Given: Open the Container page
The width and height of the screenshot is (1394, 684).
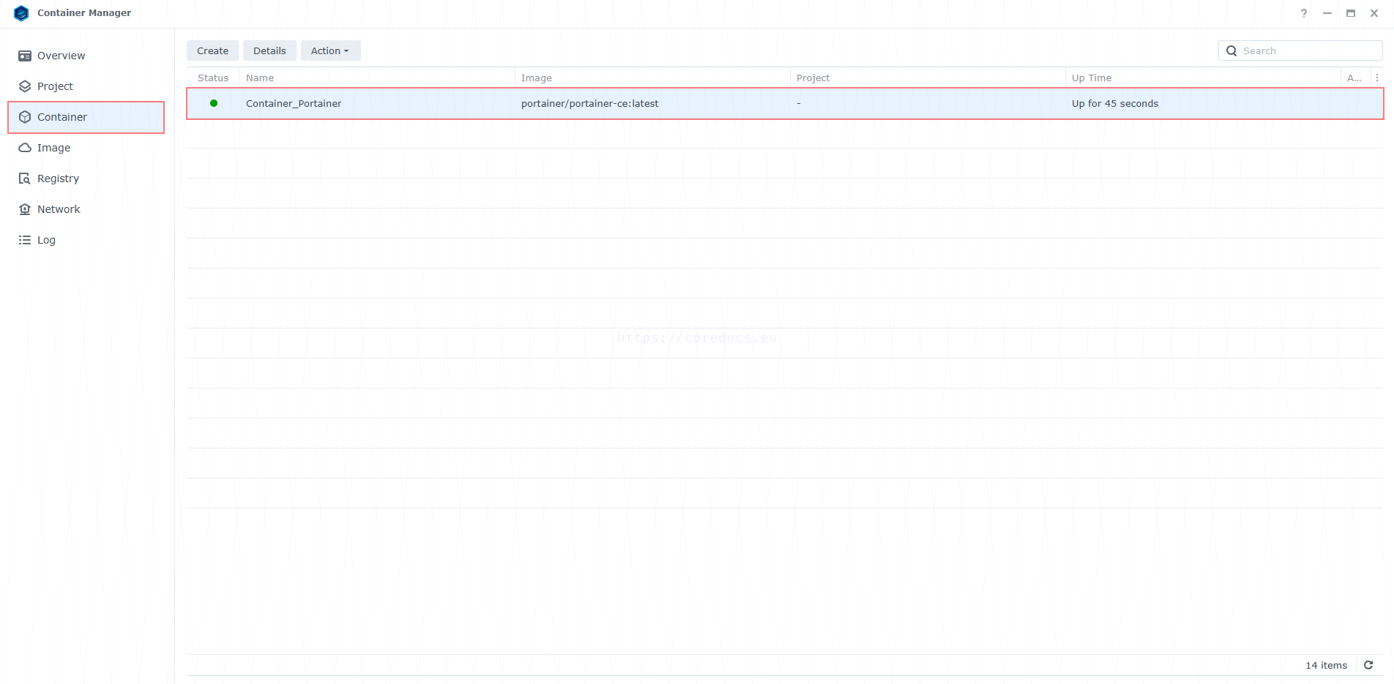Looking at the screenshot, I should [86, 117].
